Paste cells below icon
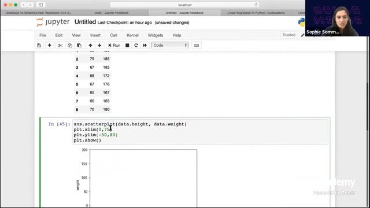The height and width of the screenshot is (208, 370). [79, 45]
